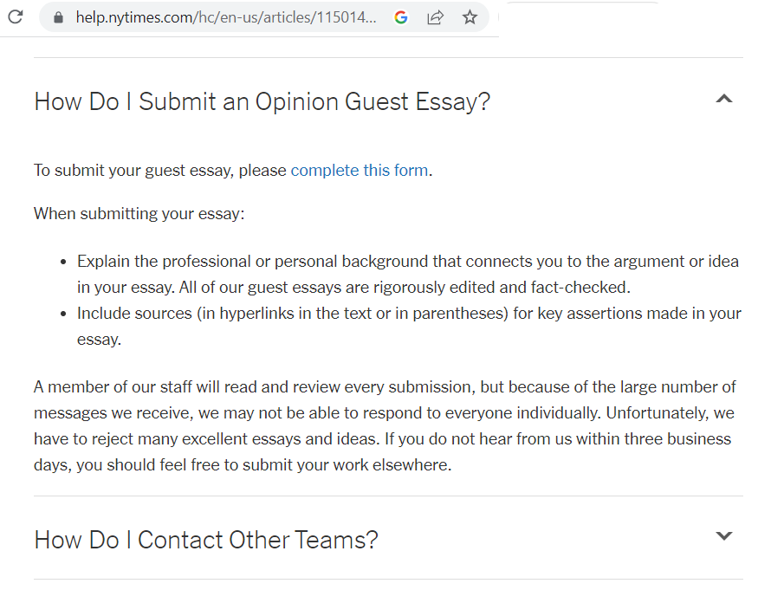Click bullet starting 'Include sources (in hyperlinks'
758x590 pixels.
409,326
